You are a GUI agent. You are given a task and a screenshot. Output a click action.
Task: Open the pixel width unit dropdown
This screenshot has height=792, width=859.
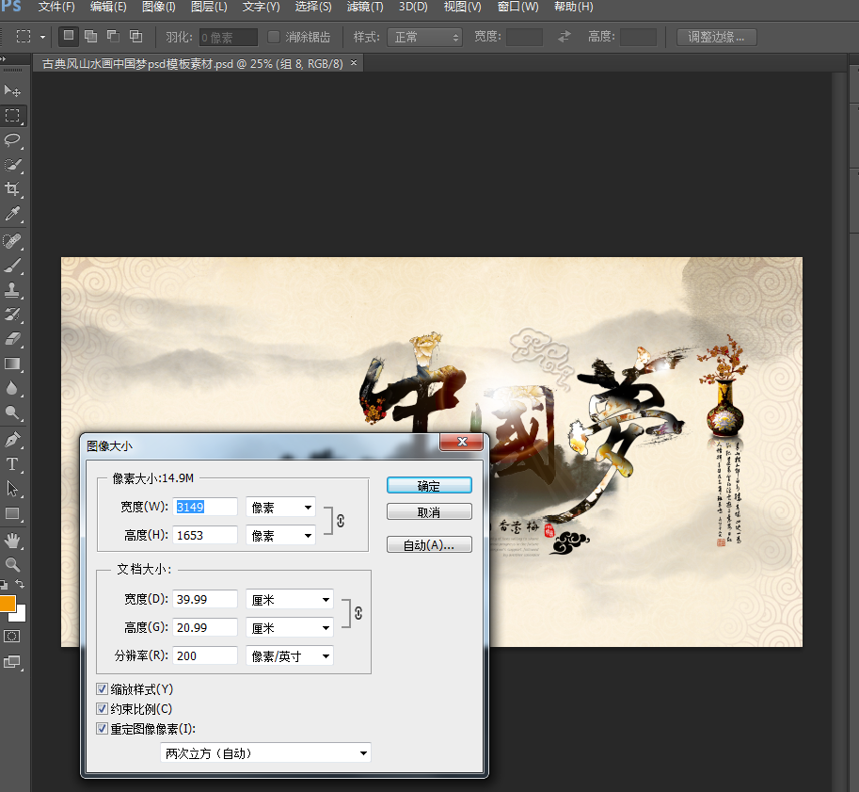(x=281, y=507)
